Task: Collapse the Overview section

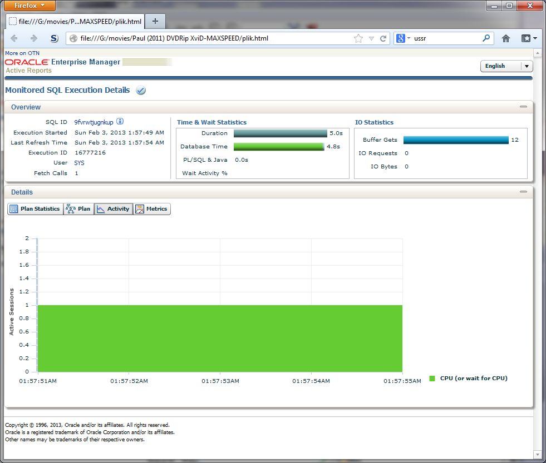Action: (x=523, y=107)
